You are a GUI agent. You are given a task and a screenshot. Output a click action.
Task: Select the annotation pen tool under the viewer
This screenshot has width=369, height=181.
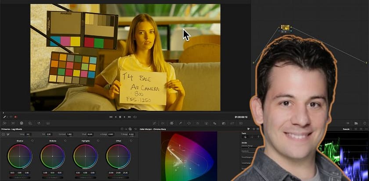coord(4,117)
